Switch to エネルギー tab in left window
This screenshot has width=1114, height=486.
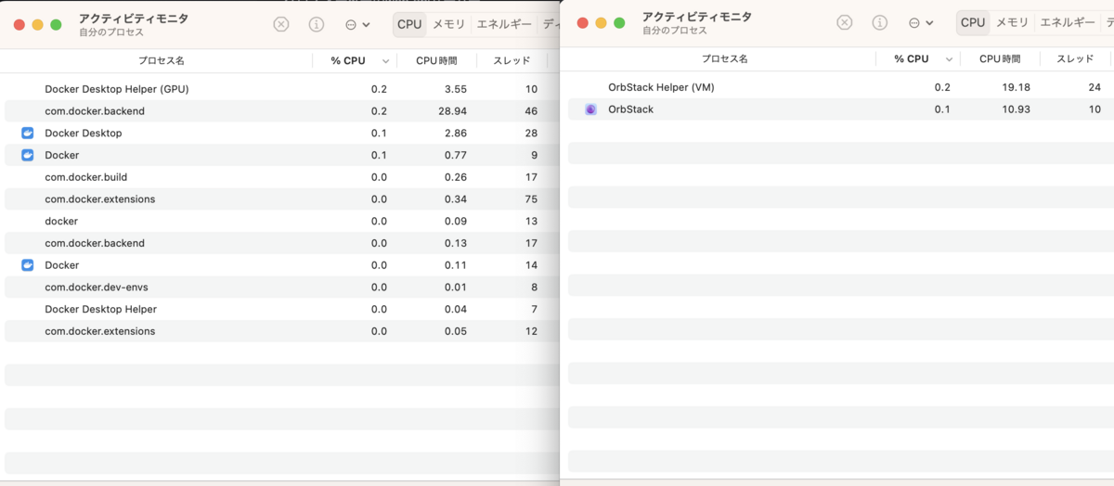coord(504,24)
